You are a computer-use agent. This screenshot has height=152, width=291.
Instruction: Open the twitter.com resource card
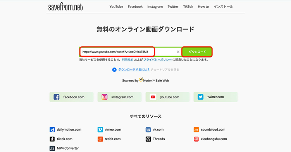click(215, 97)
